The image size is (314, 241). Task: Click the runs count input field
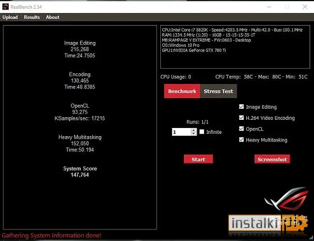(182, 132)
